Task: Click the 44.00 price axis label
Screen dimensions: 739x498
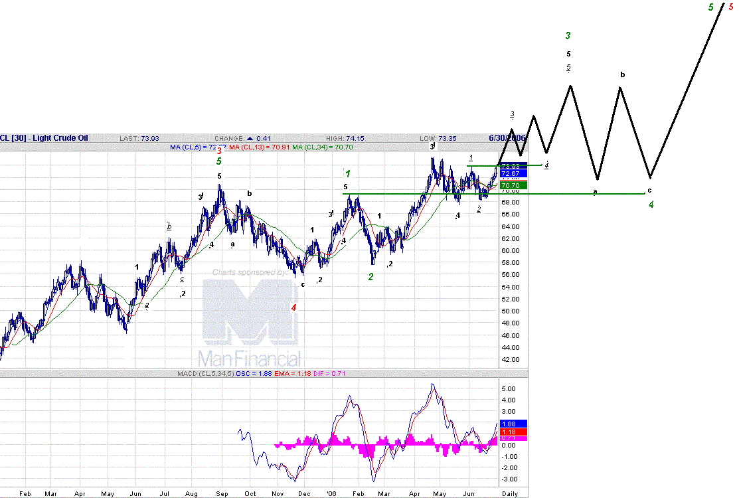Action: pyautogui.click(x=510, y=348)
